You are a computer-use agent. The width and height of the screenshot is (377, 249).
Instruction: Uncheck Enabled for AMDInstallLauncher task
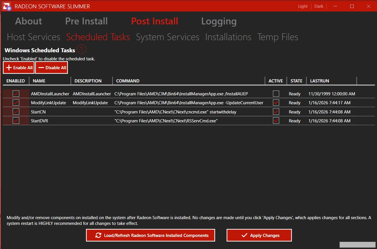click(x=16, y=94)
